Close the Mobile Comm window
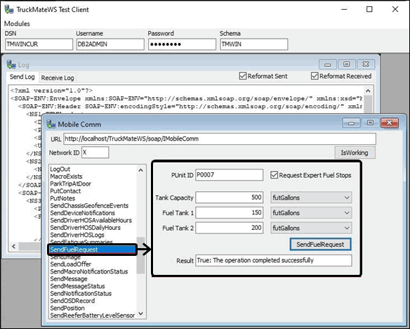Screen dimensions: 410x329 (390, 123)
